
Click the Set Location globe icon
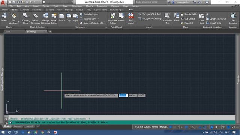[x=233, y=16]
